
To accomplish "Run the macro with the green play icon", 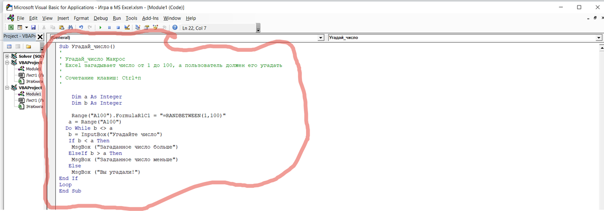I will [101, 27].
